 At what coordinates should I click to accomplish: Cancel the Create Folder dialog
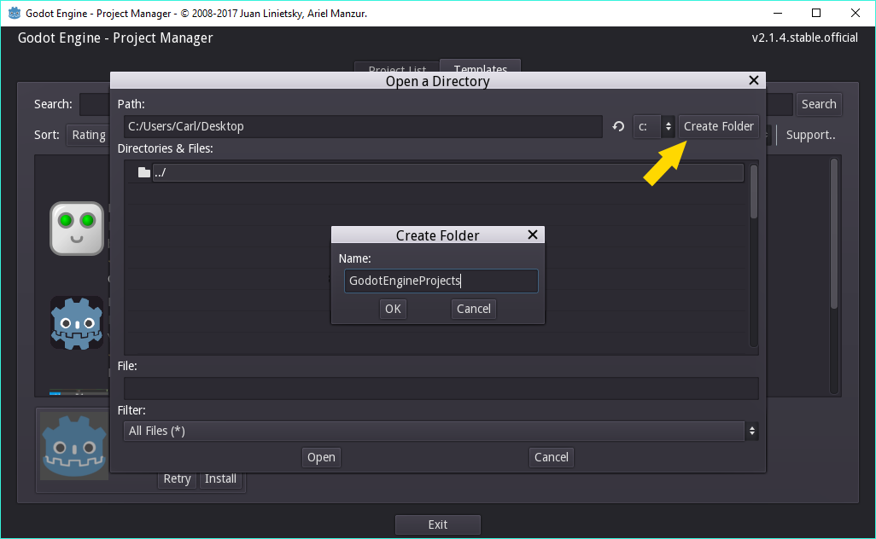pos(473,309)
